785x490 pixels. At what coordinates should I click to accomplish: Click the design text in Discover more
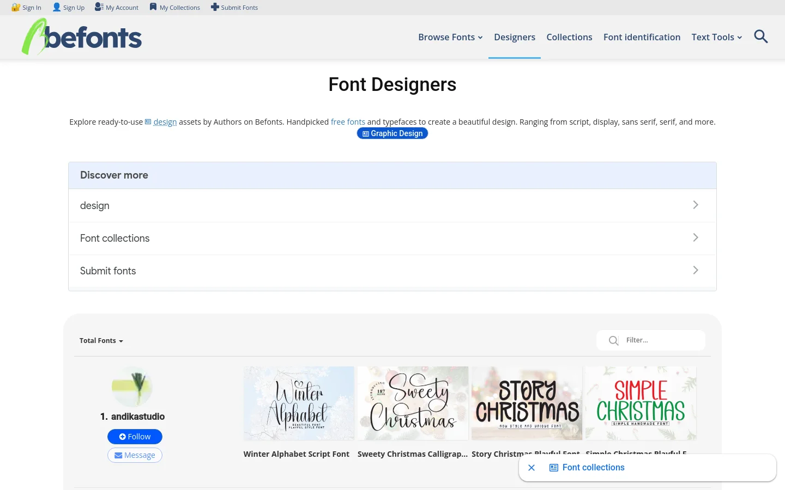coord(95,206)
